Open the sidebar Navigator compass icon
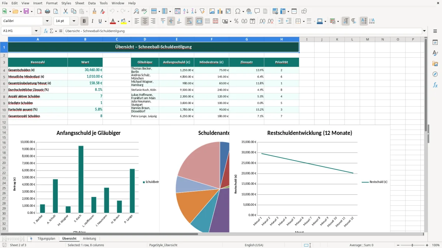The image size is (442, 248). [x=435, y=74]
